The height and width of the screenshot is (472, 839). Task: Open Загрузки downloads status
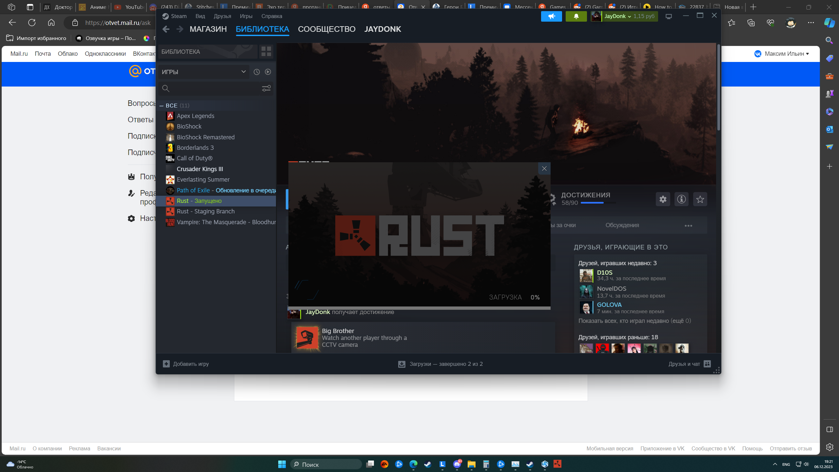(x=440, y=364)
